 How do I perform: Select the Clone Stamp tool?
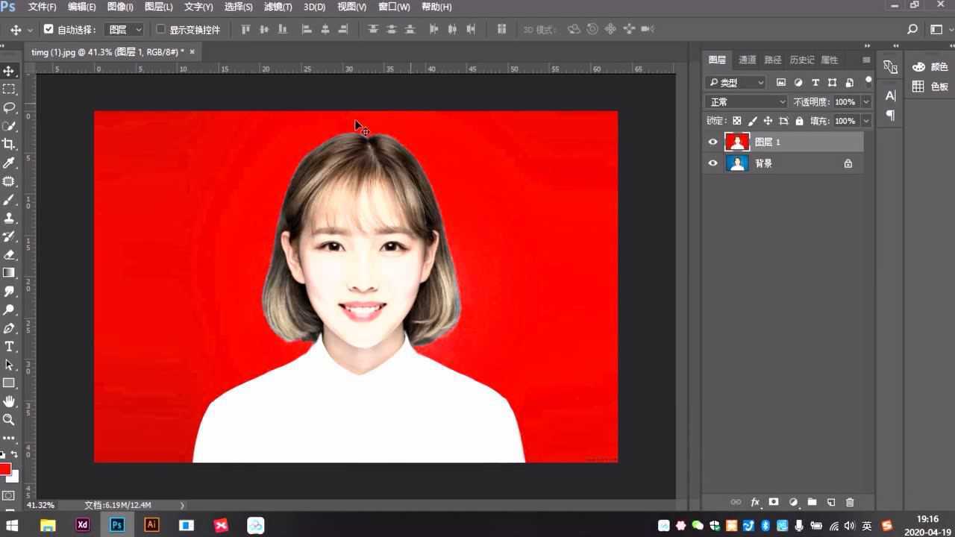point(9,218)
